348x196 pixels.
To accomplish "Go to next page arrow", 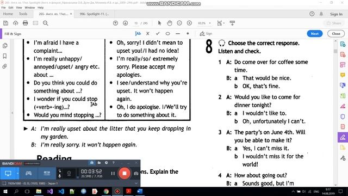I will point(126,23).
